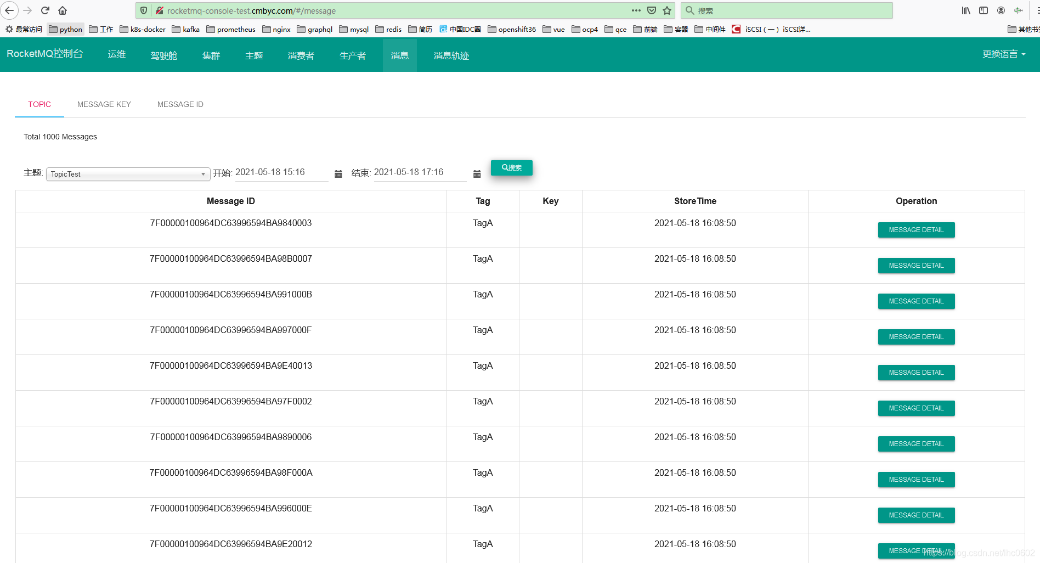This screenshot has width=1040, height=563.
Task: Click the browser 搜索 search box
Action: 787,10
